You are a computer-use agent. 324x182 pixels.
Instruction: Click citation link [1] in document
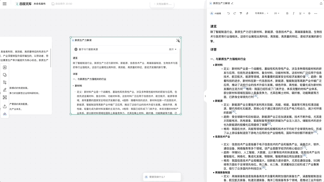point(306,75)
